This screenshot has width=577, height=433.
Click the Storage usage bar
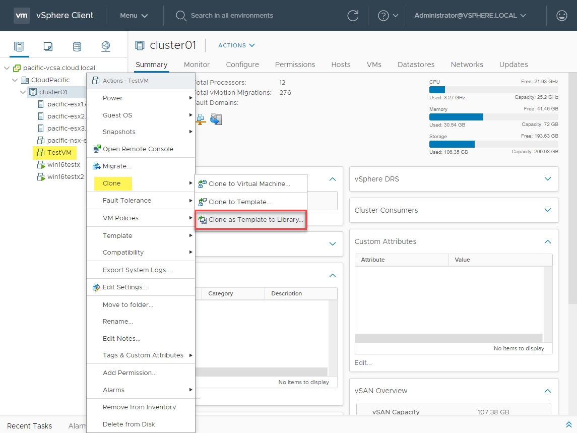point(493,144)
